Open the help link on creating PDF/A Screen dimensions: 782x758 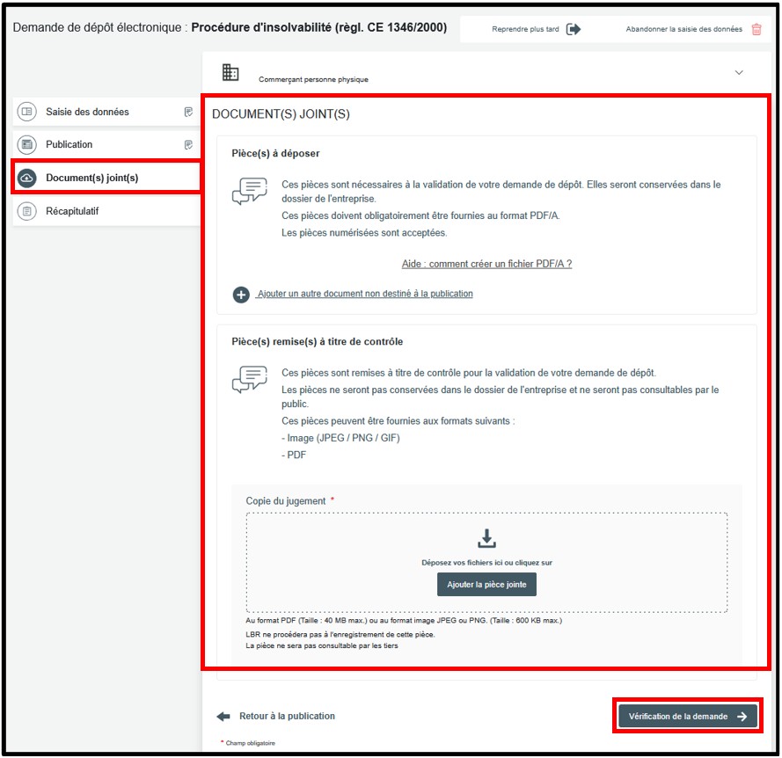[x=486, y=264]
